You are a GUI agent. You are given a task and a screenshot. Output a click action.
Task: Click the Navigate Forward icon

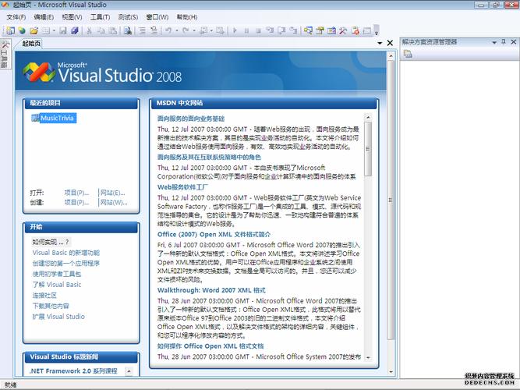(220, 30)
